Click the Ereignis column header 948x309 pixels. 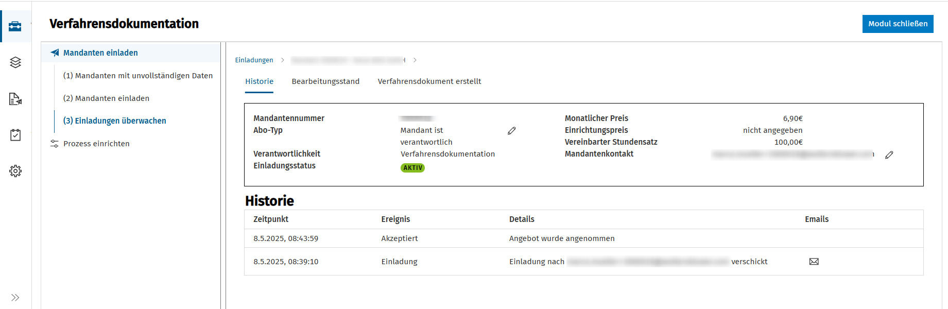[x=395, y=219]
